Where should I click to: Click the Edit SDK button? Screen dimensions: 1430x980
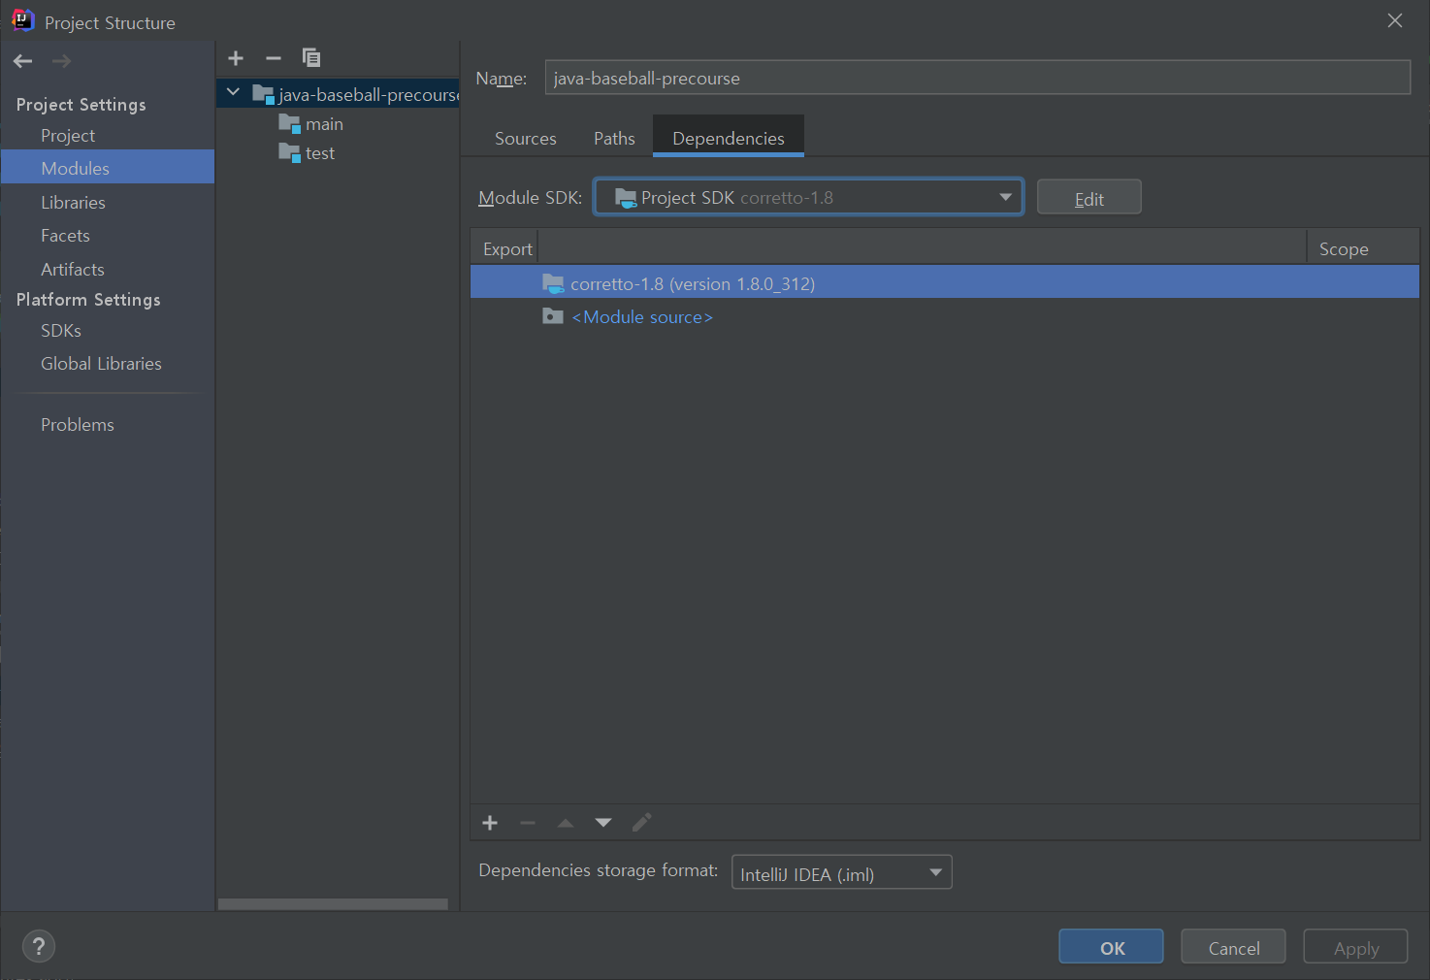pyautogui.click(x=1089, y=197)
